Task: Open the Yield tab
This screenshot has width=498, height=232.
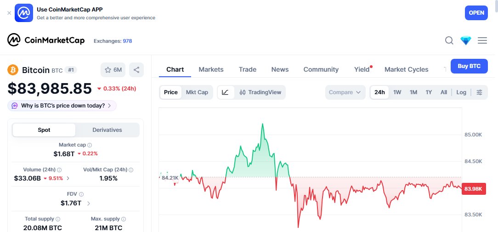Action: click(x=362, y=69)
